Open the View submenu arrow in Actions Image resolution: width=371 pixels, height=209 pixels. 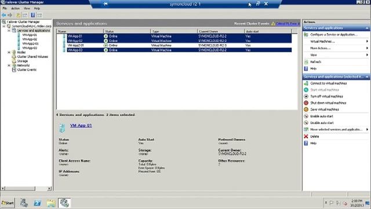pyautogui.click(x=367, y=55)
